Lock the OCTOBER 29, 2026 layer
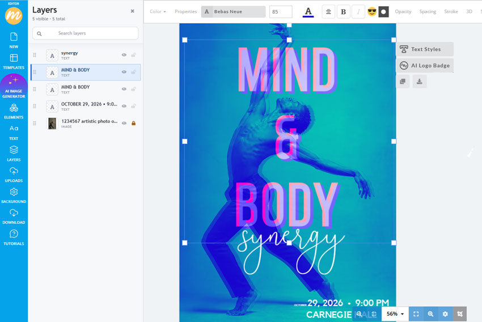The width and height of the screenshot is (482, 322). point(133,106)
